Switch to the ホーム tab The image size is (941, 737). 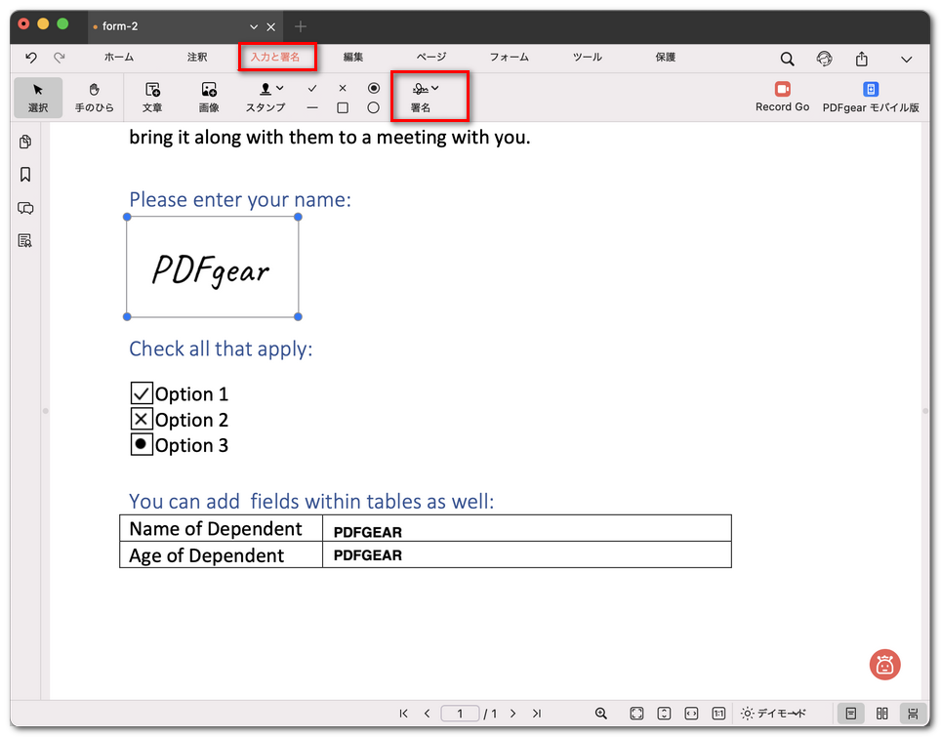(x=118, y=58)
